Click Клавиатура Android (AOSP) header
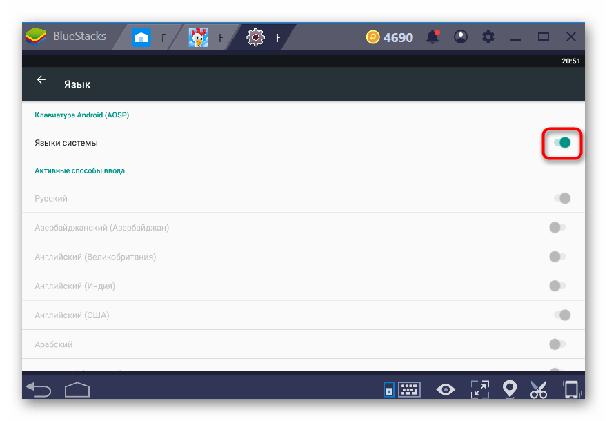The height and width of the screenshot is (421, 607). point(81,115)
